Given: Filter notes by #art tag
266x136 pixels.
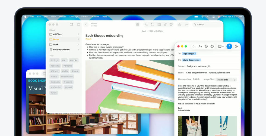Looking at the screenshot, I should pos(64,60).
